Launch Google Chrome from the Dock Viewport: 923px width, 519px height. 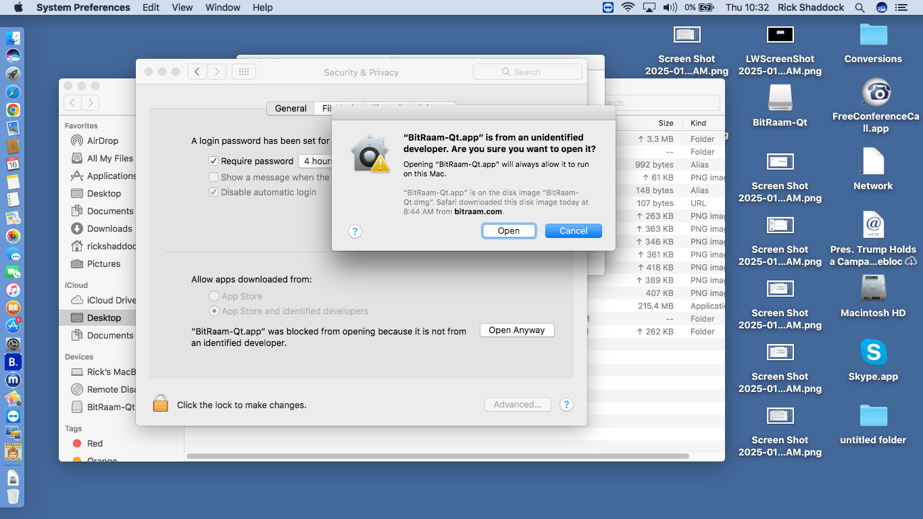13,109
